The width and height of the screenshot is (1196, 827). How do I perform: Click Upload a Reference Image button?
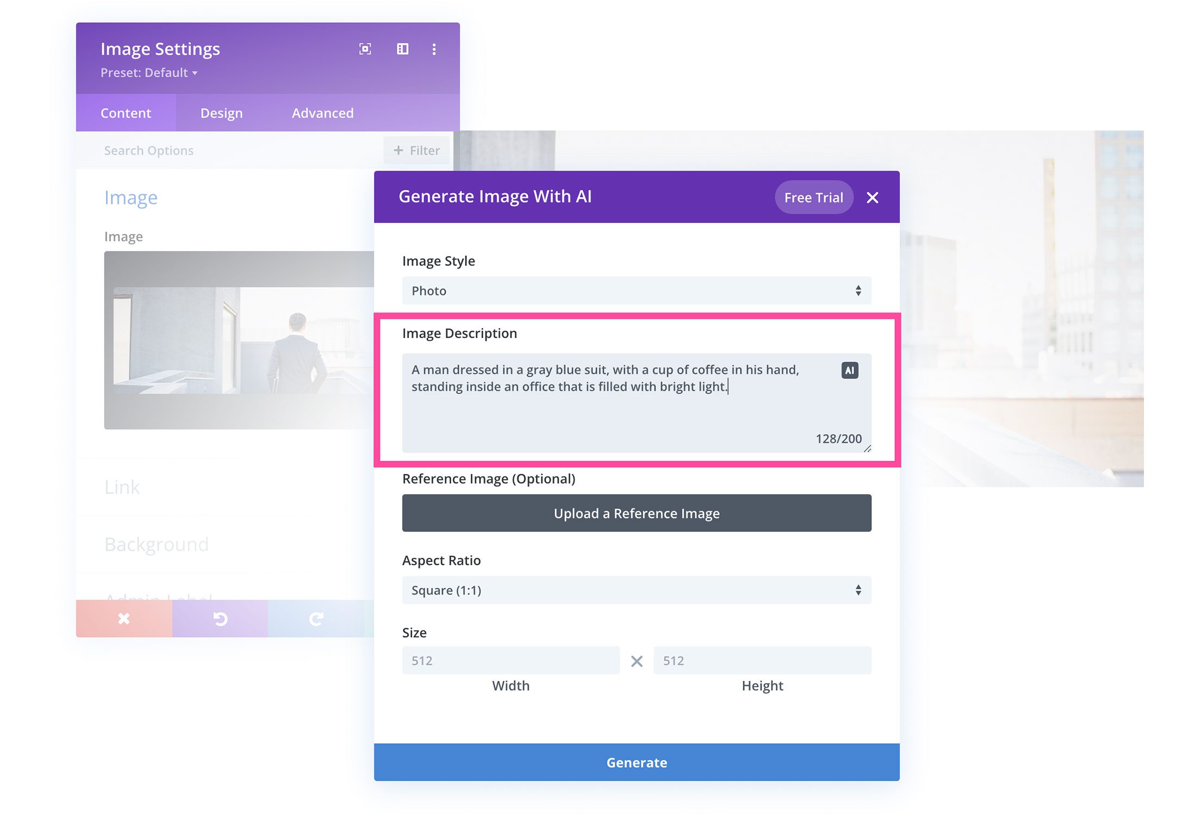(636, 513)
